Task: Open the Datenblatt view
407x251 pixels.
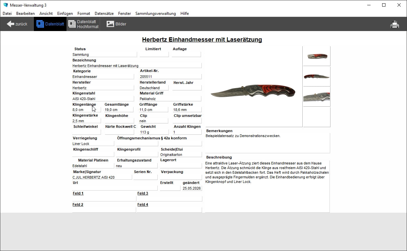Action: pos(50,24)
